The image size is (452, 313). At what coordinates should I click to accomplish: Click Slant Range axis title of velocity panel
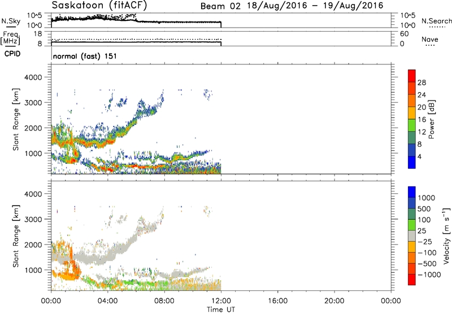coord(16,236)
